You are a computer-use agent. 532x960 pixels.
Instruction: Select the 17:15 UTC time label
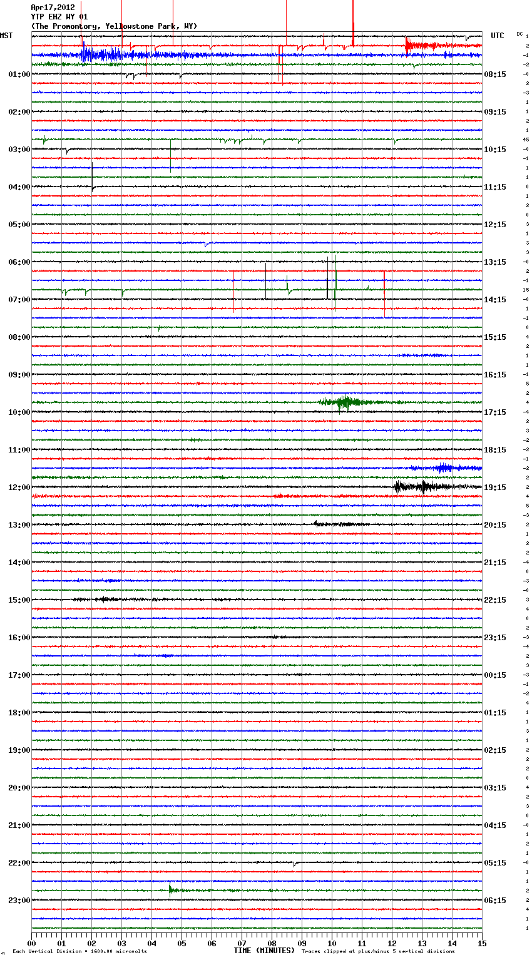[495, 412]
